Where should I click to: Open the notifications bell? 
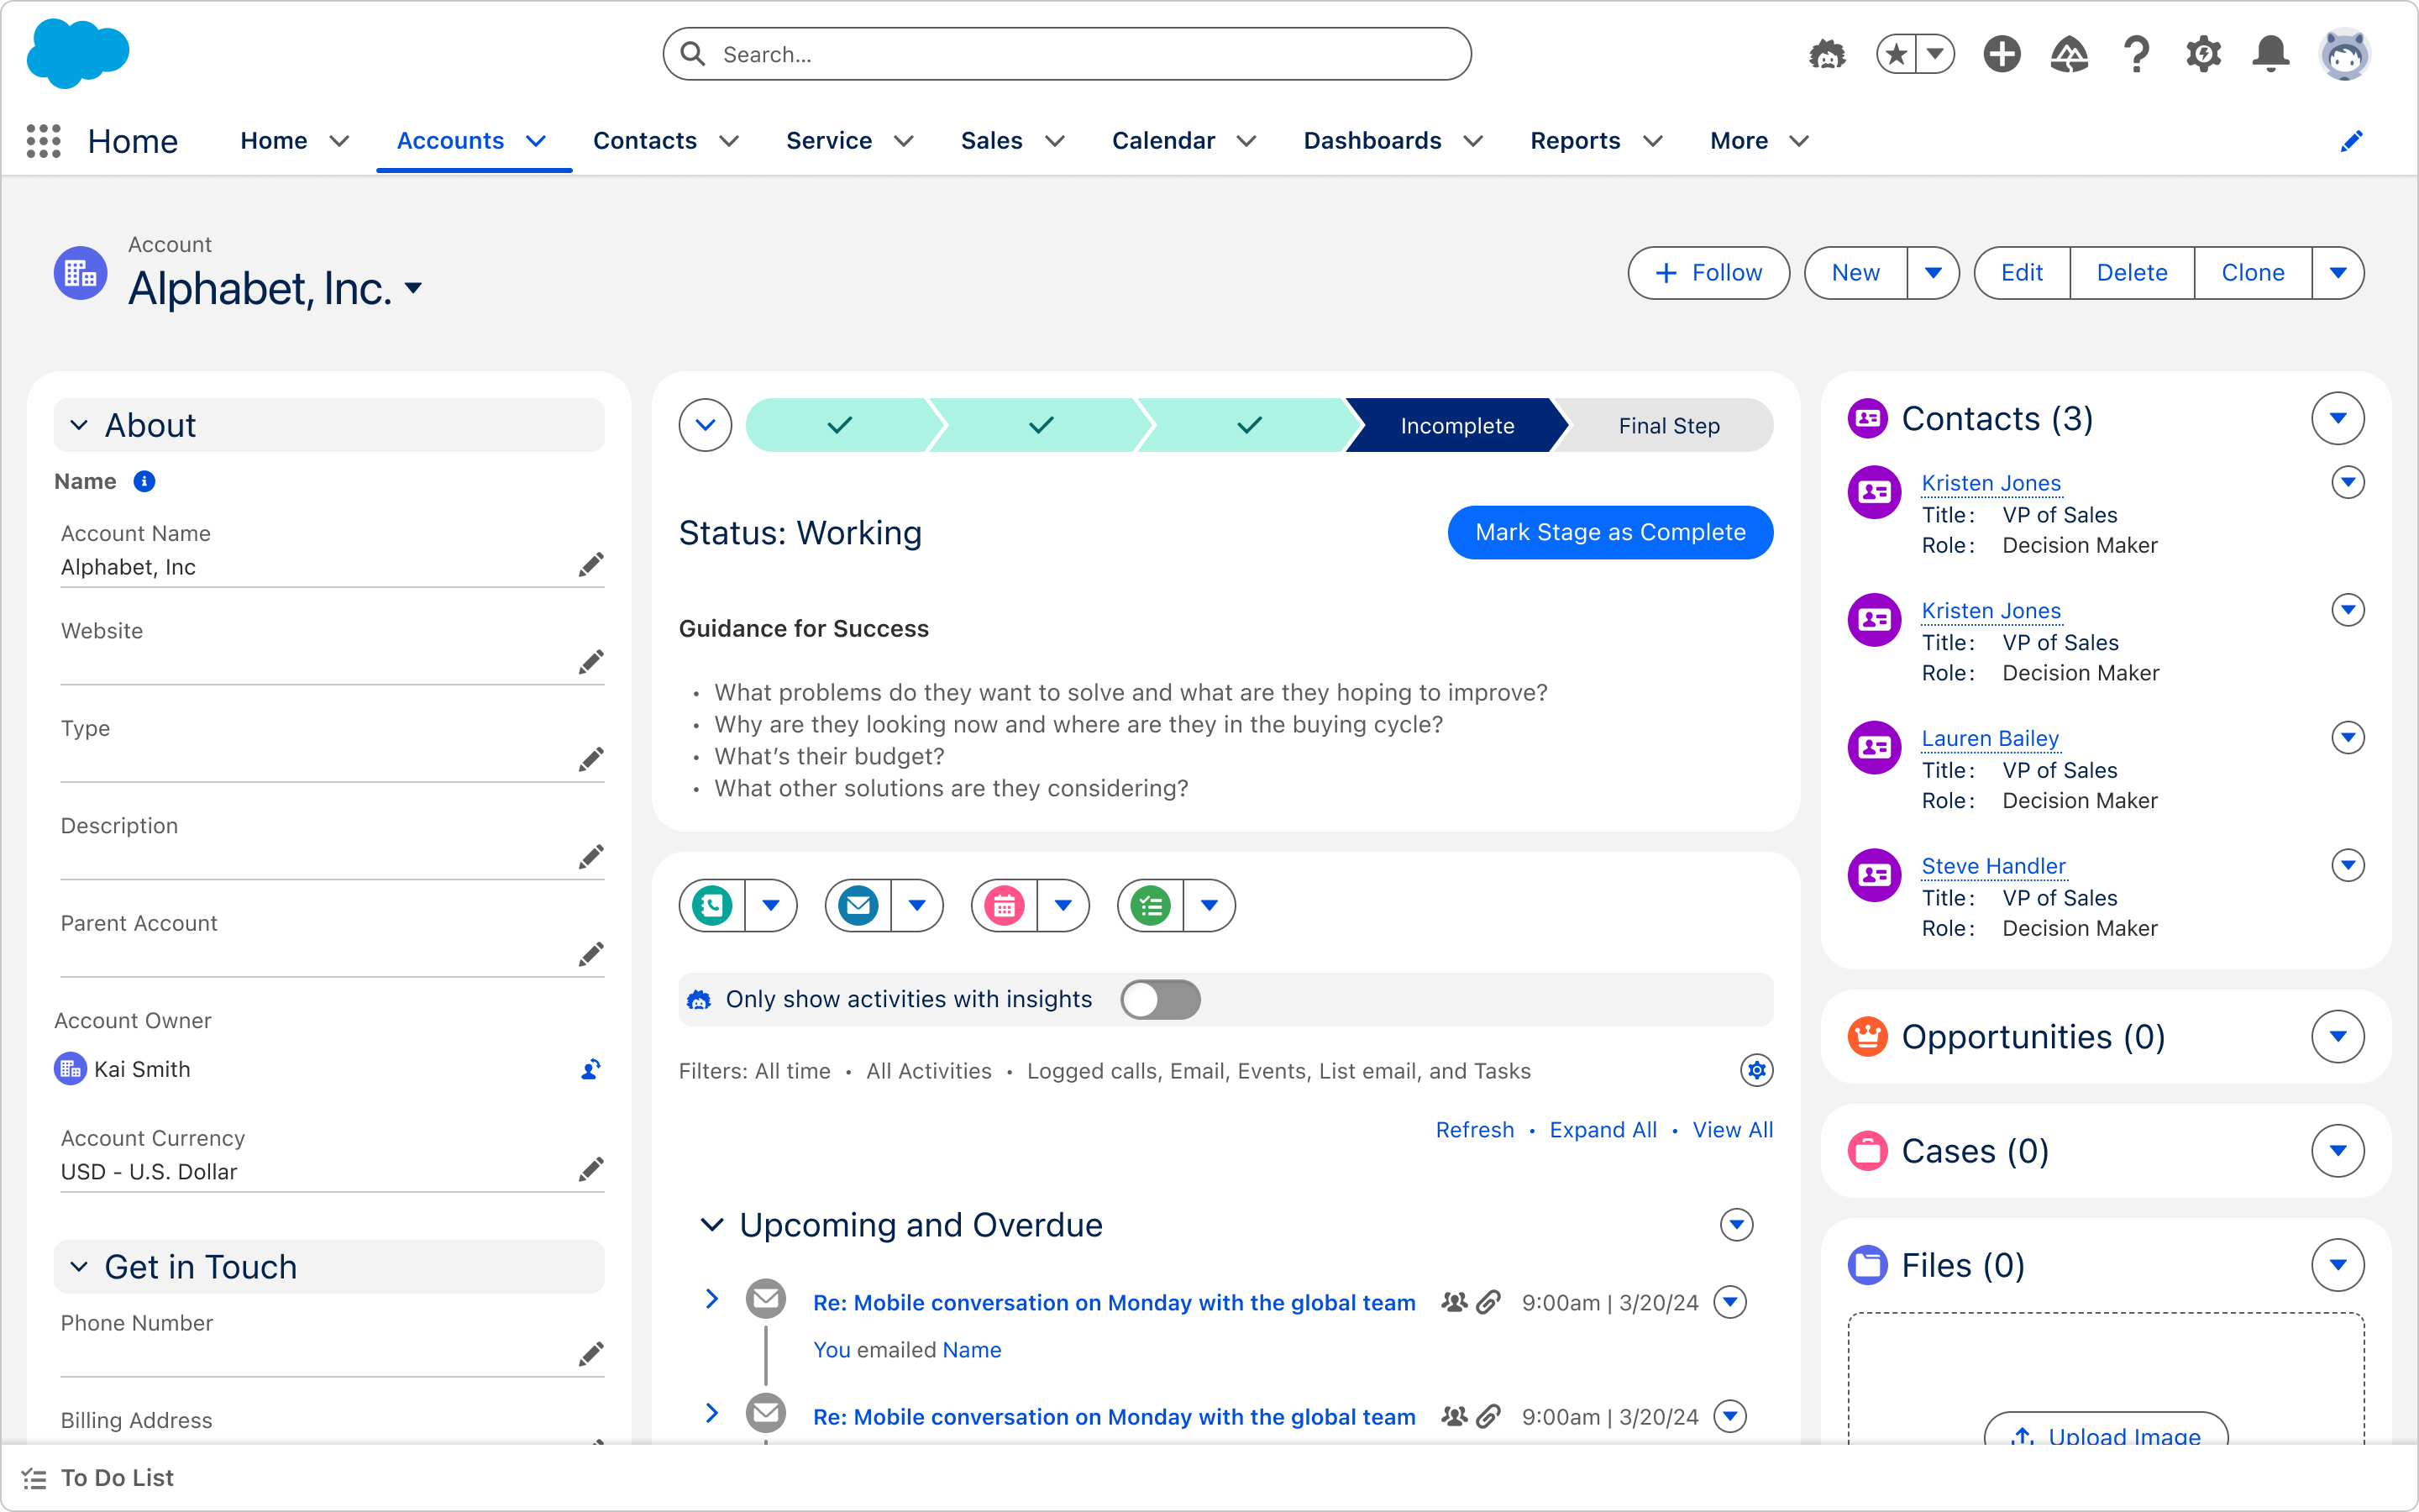[2270, 54]
